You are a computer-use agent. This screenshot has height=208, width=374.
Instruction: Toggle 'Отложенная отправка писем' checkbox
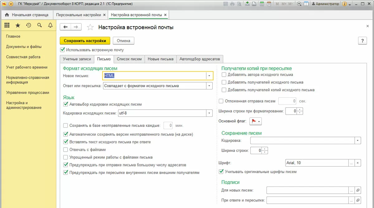221,101
